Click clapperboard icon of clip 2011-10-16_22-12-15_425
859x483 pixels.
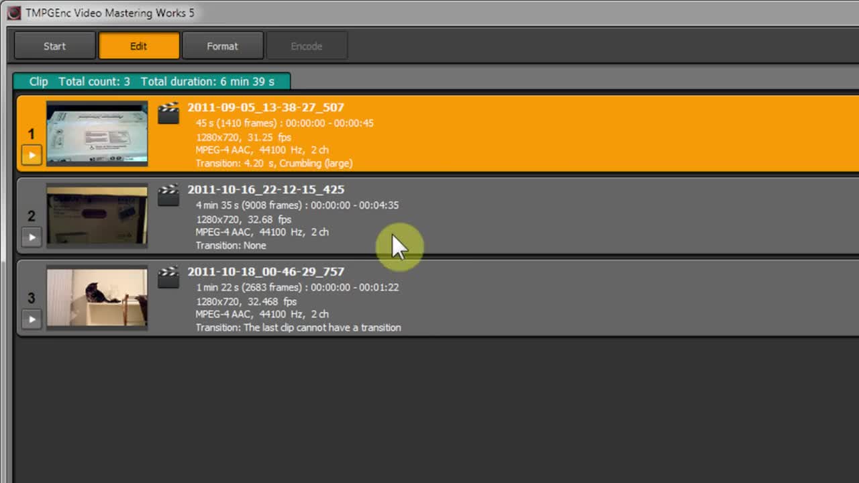click(168, 195)
